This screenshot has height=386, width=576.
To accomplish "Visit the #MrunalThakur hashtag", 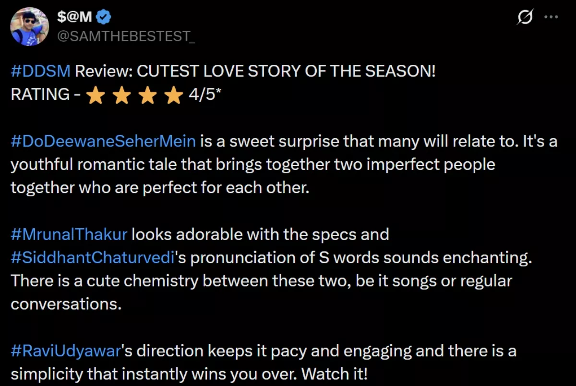I will [69, 235].
